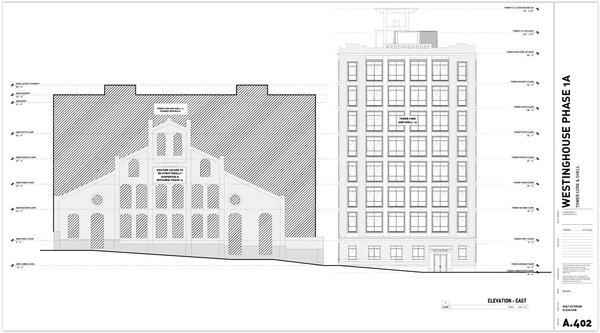Select the Tower Seventh Floor level marker
Image resolution: width=600 pixels, height=333 pixels.
pyautogui.click(x=538, y=83)
